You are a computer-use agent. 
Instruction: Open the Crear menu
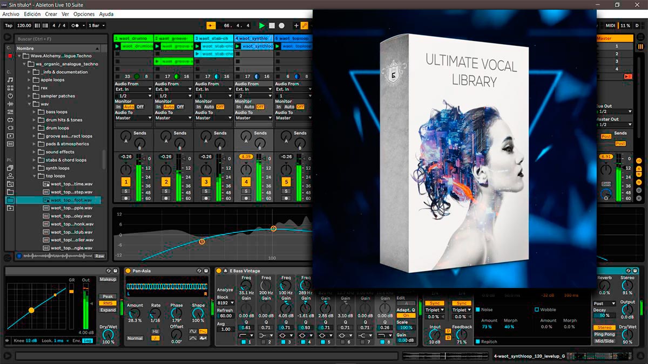click(x=51, y=14)
